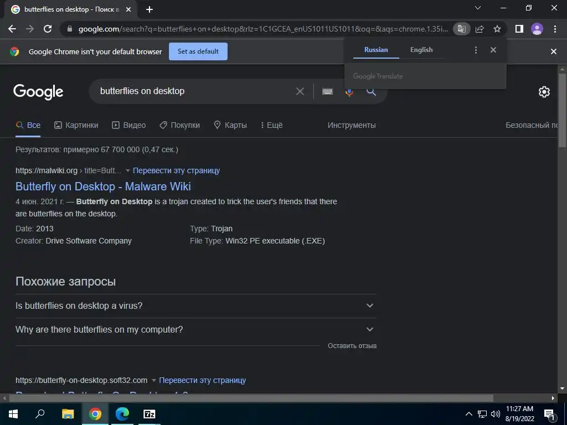This screenshot has height=425, width=567.
Task: View site information lock icon
Action: point(70,29)
